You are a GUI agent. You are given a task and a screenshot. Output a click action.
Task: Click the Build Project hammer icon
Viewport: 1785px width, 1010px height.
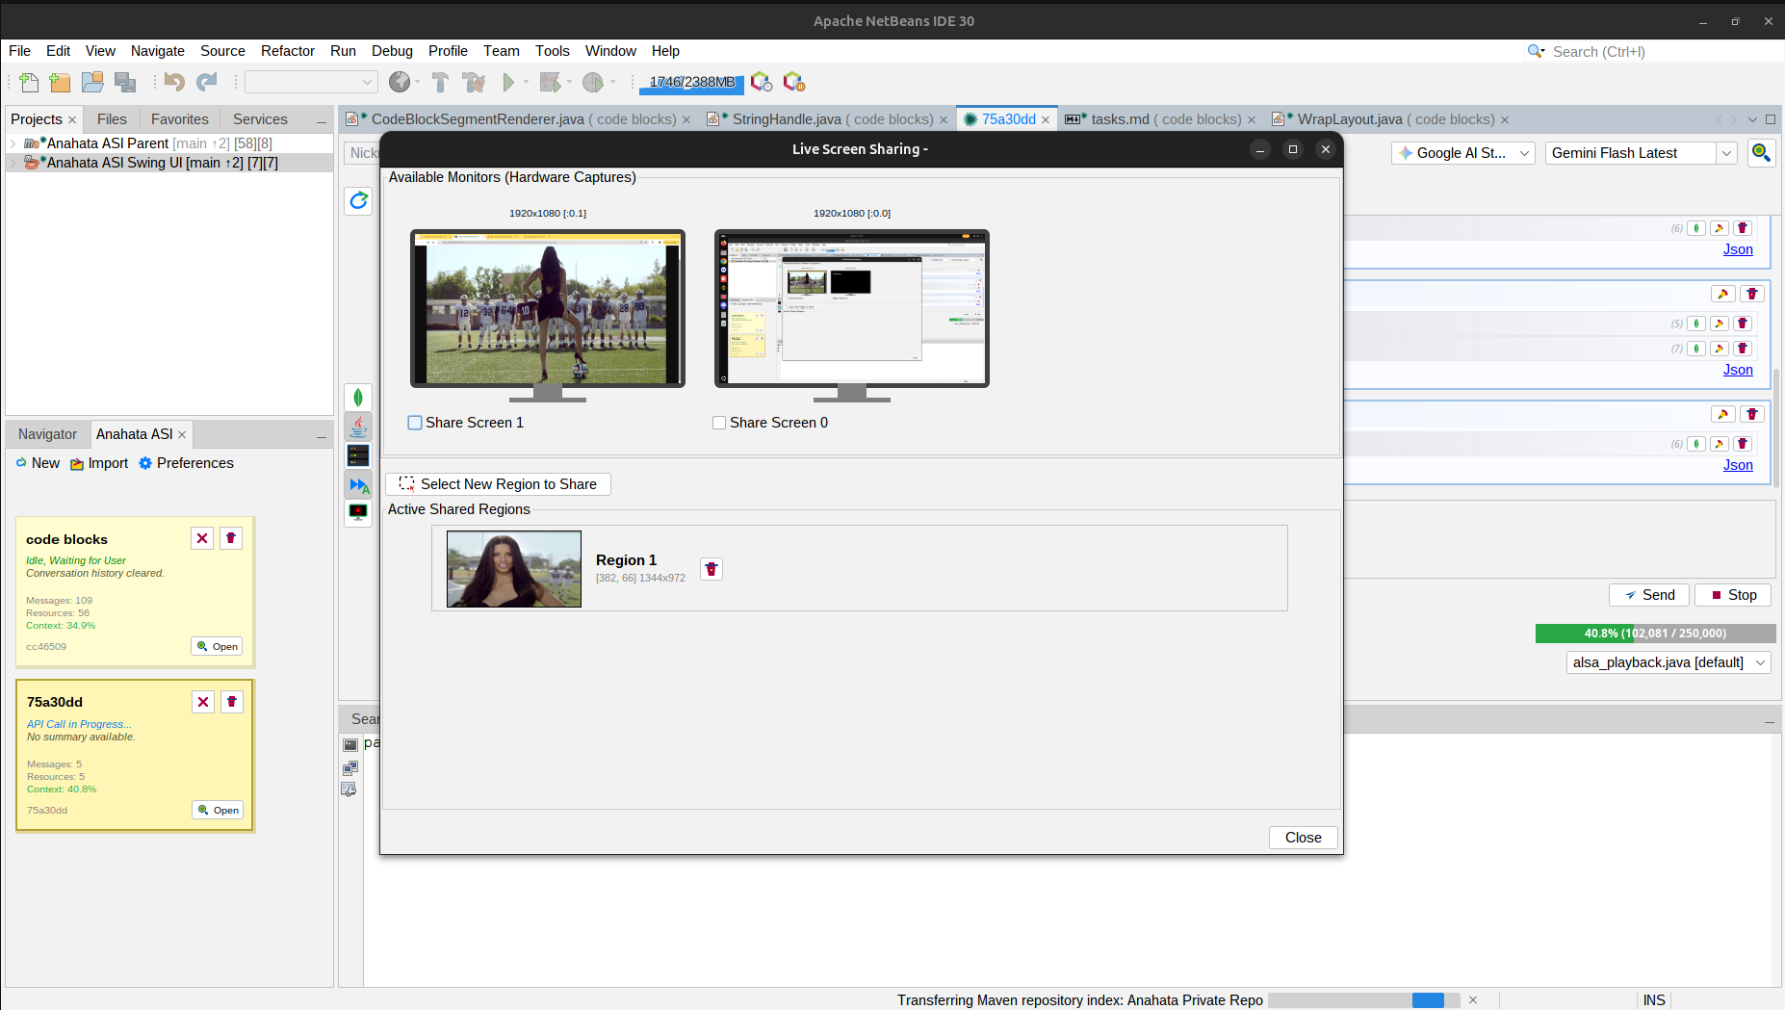[440, 83]
